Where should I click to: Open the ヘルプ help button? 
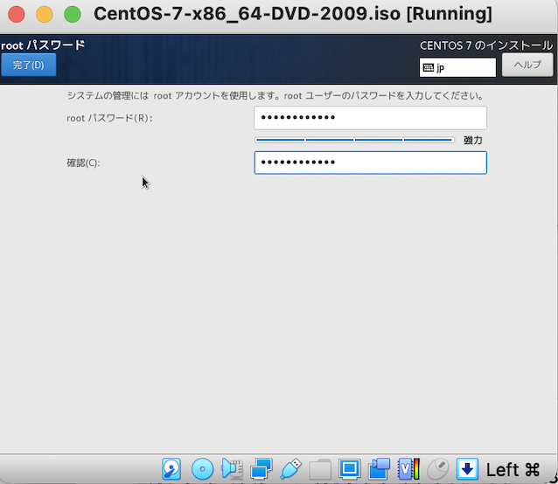pyautogui.click(x=527, y=65)
